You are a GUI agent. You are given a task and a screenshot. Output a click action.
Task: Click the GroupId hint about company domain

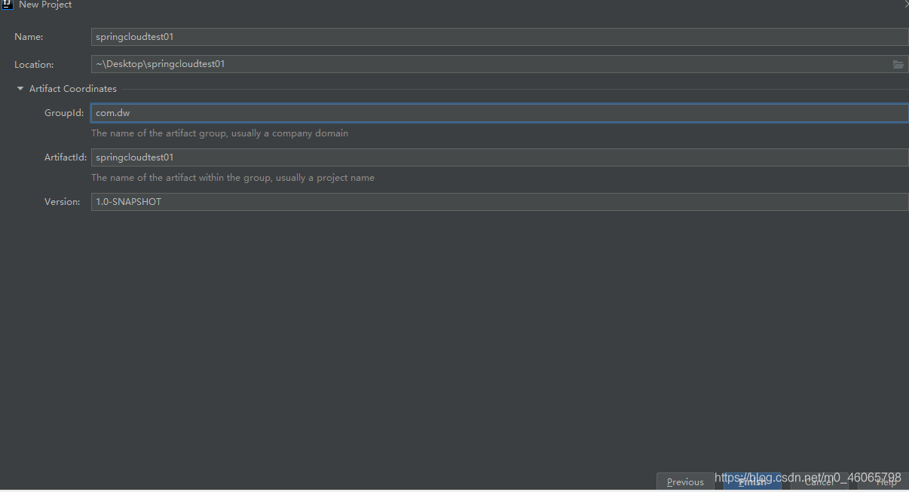(219, 133)
